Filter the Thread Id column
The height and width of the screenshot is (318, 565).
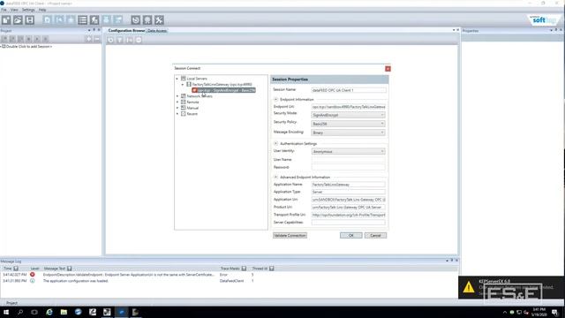[272, 269]
